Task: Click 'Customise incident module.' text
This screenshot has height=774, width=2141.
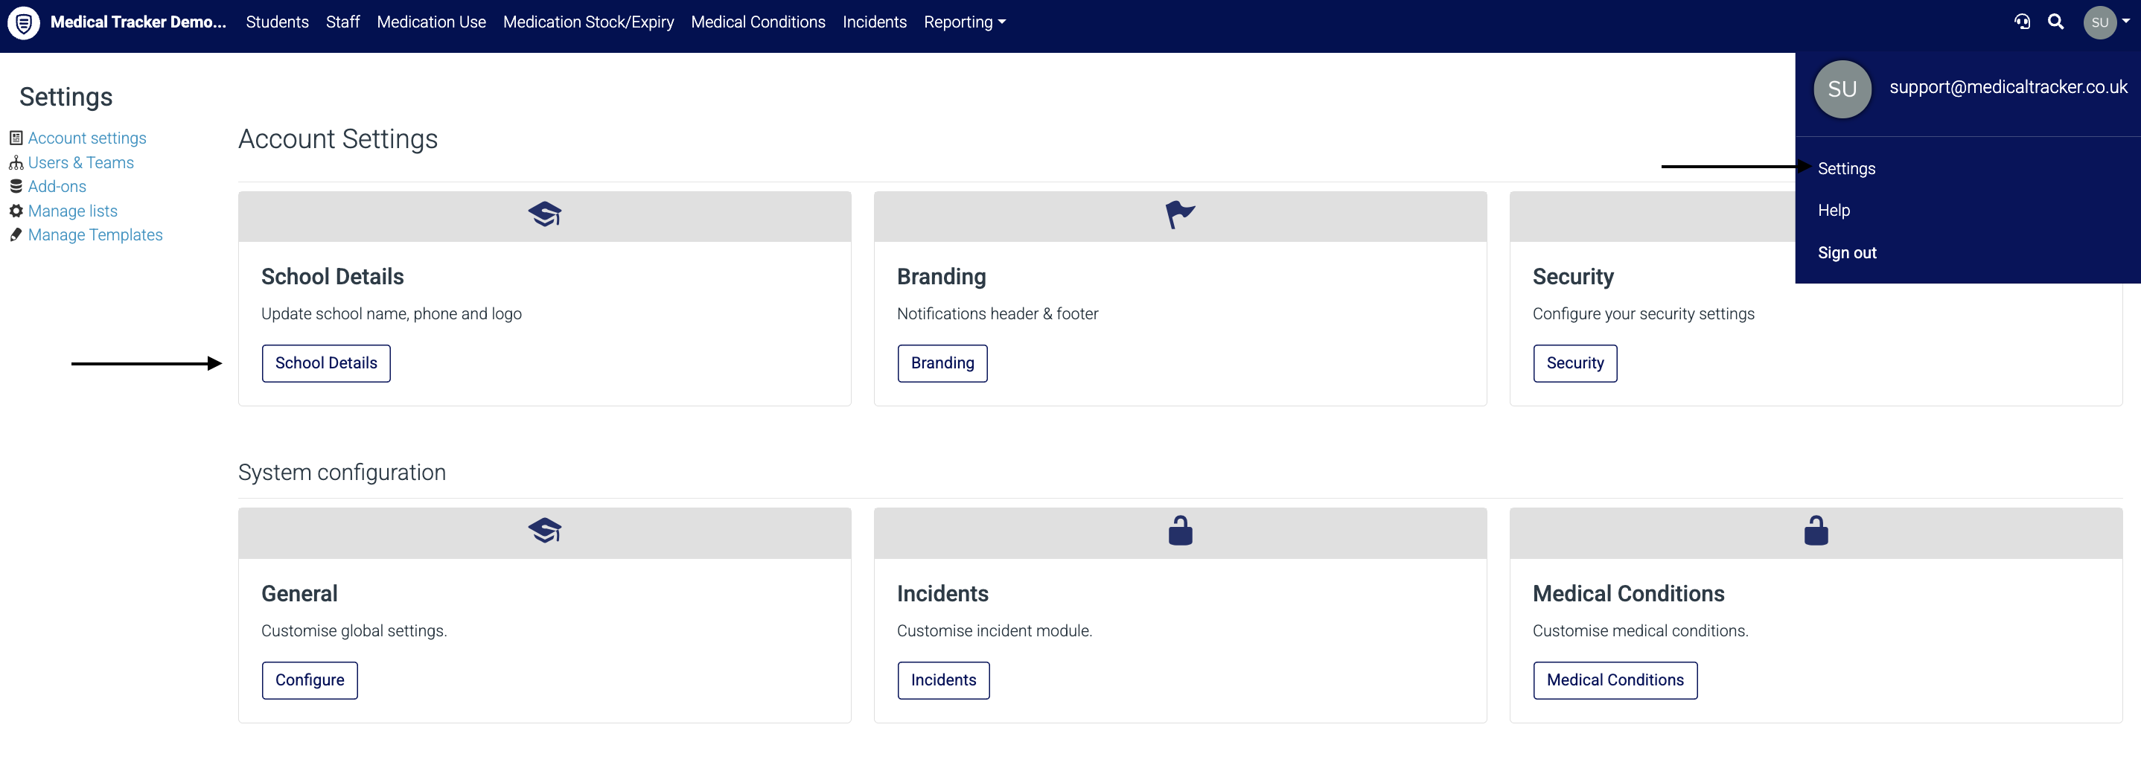Action: pos(994,631)
